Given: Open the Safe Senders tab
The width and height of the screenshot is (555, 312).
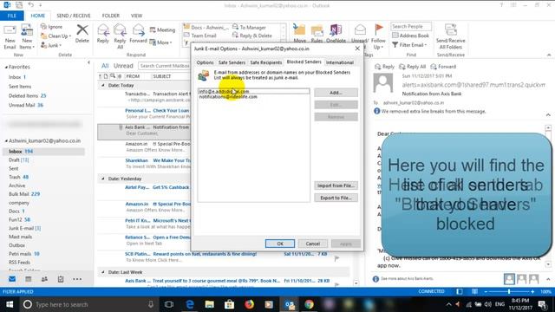Looking at the screenshot, I should (x=232, y=62).
